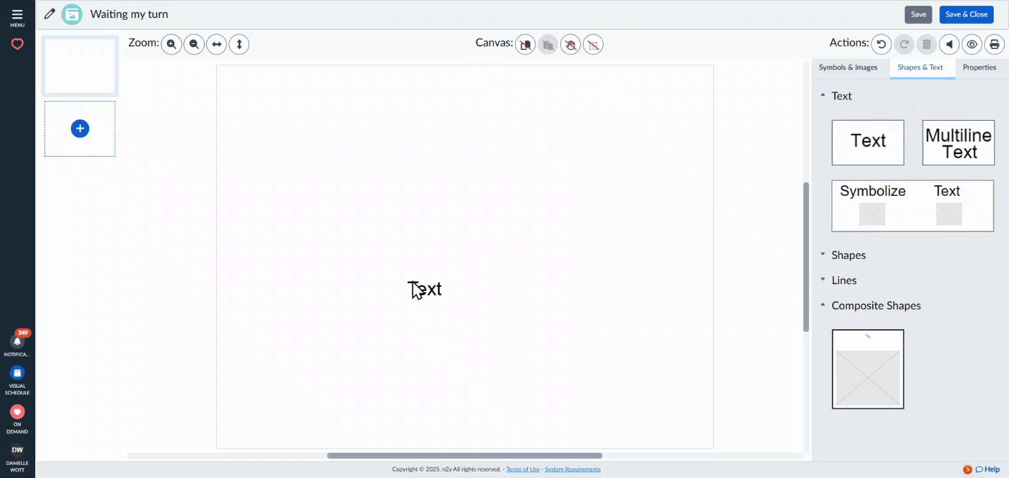The width and height of the screenshot is (1009, 478).
Task: Toggle the canvas grid display
Action: (593, 44)
